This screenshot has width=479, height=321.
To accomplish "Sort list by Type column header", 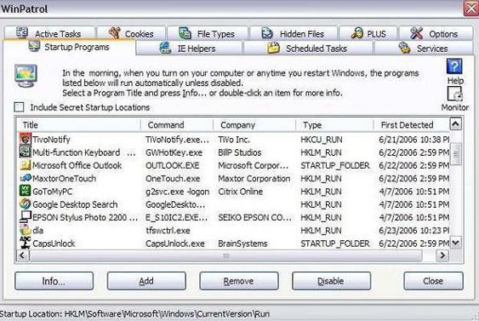I will pyautogui.click(x=334, y=124).
